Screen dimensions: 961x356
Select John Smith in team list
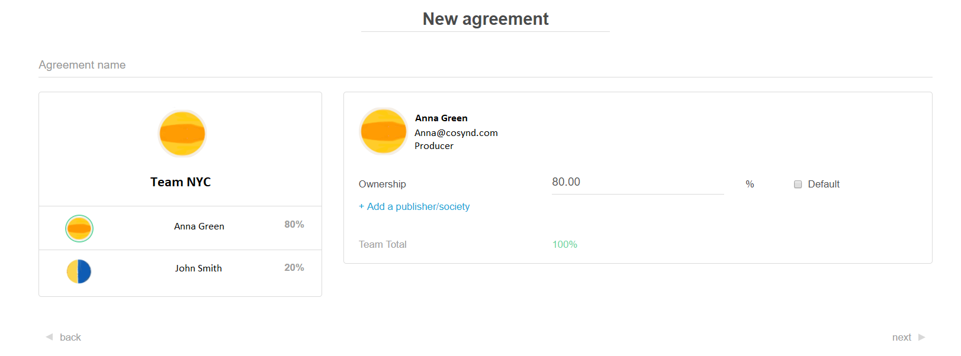click(198, 268)
